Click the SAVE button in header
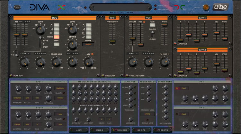This screenshot has width=241, height=134. [x=17, y=7]
